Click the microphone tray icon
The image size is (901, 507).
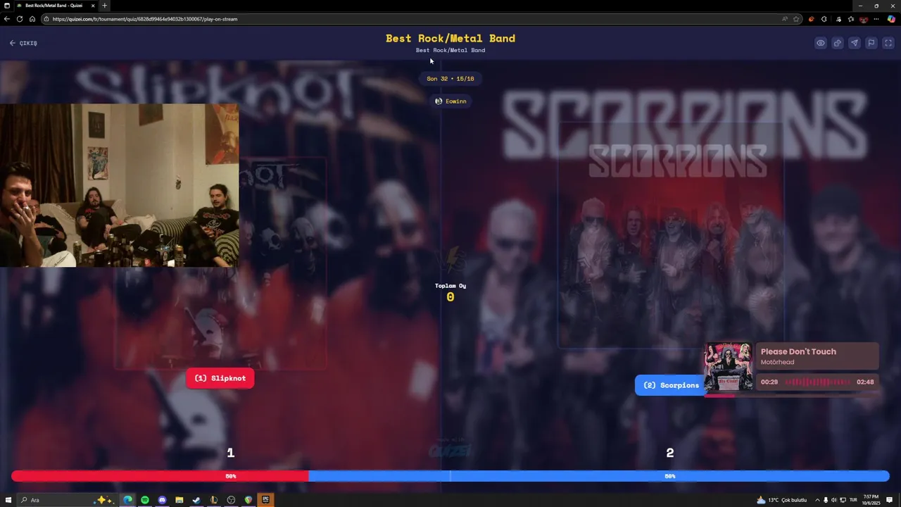[826, 500]
